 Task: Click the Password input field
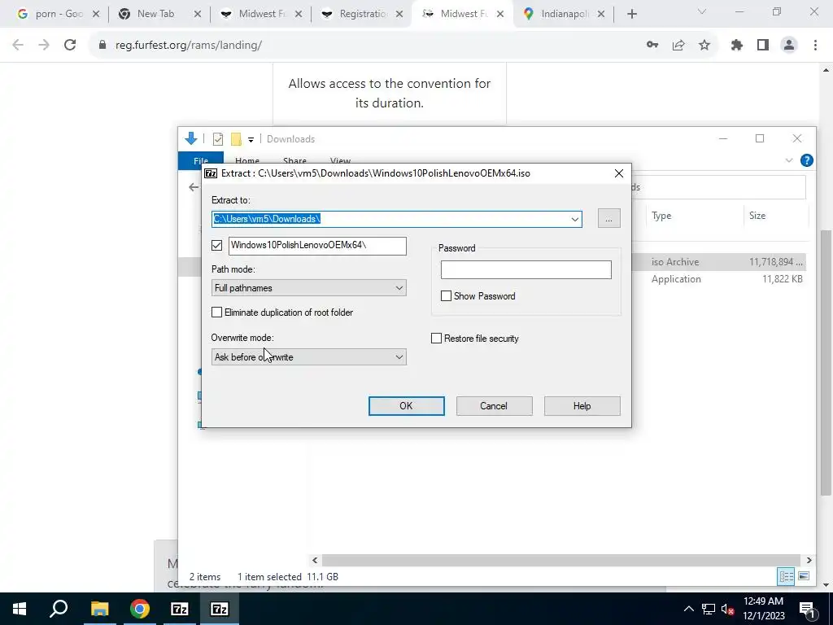click(x=526, y=270)
